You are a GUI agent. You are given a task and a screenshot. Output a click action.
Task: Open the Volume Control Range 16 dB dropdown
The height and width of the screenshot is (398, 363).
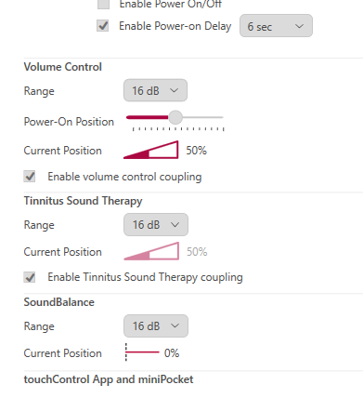click(155, 90)
